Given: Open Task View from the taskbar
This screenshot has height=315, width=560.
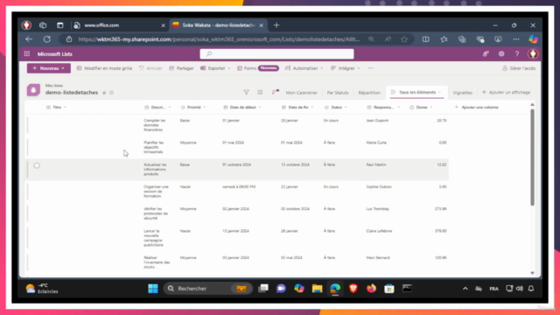Looking at the screenshot, I should coord(263,289).
